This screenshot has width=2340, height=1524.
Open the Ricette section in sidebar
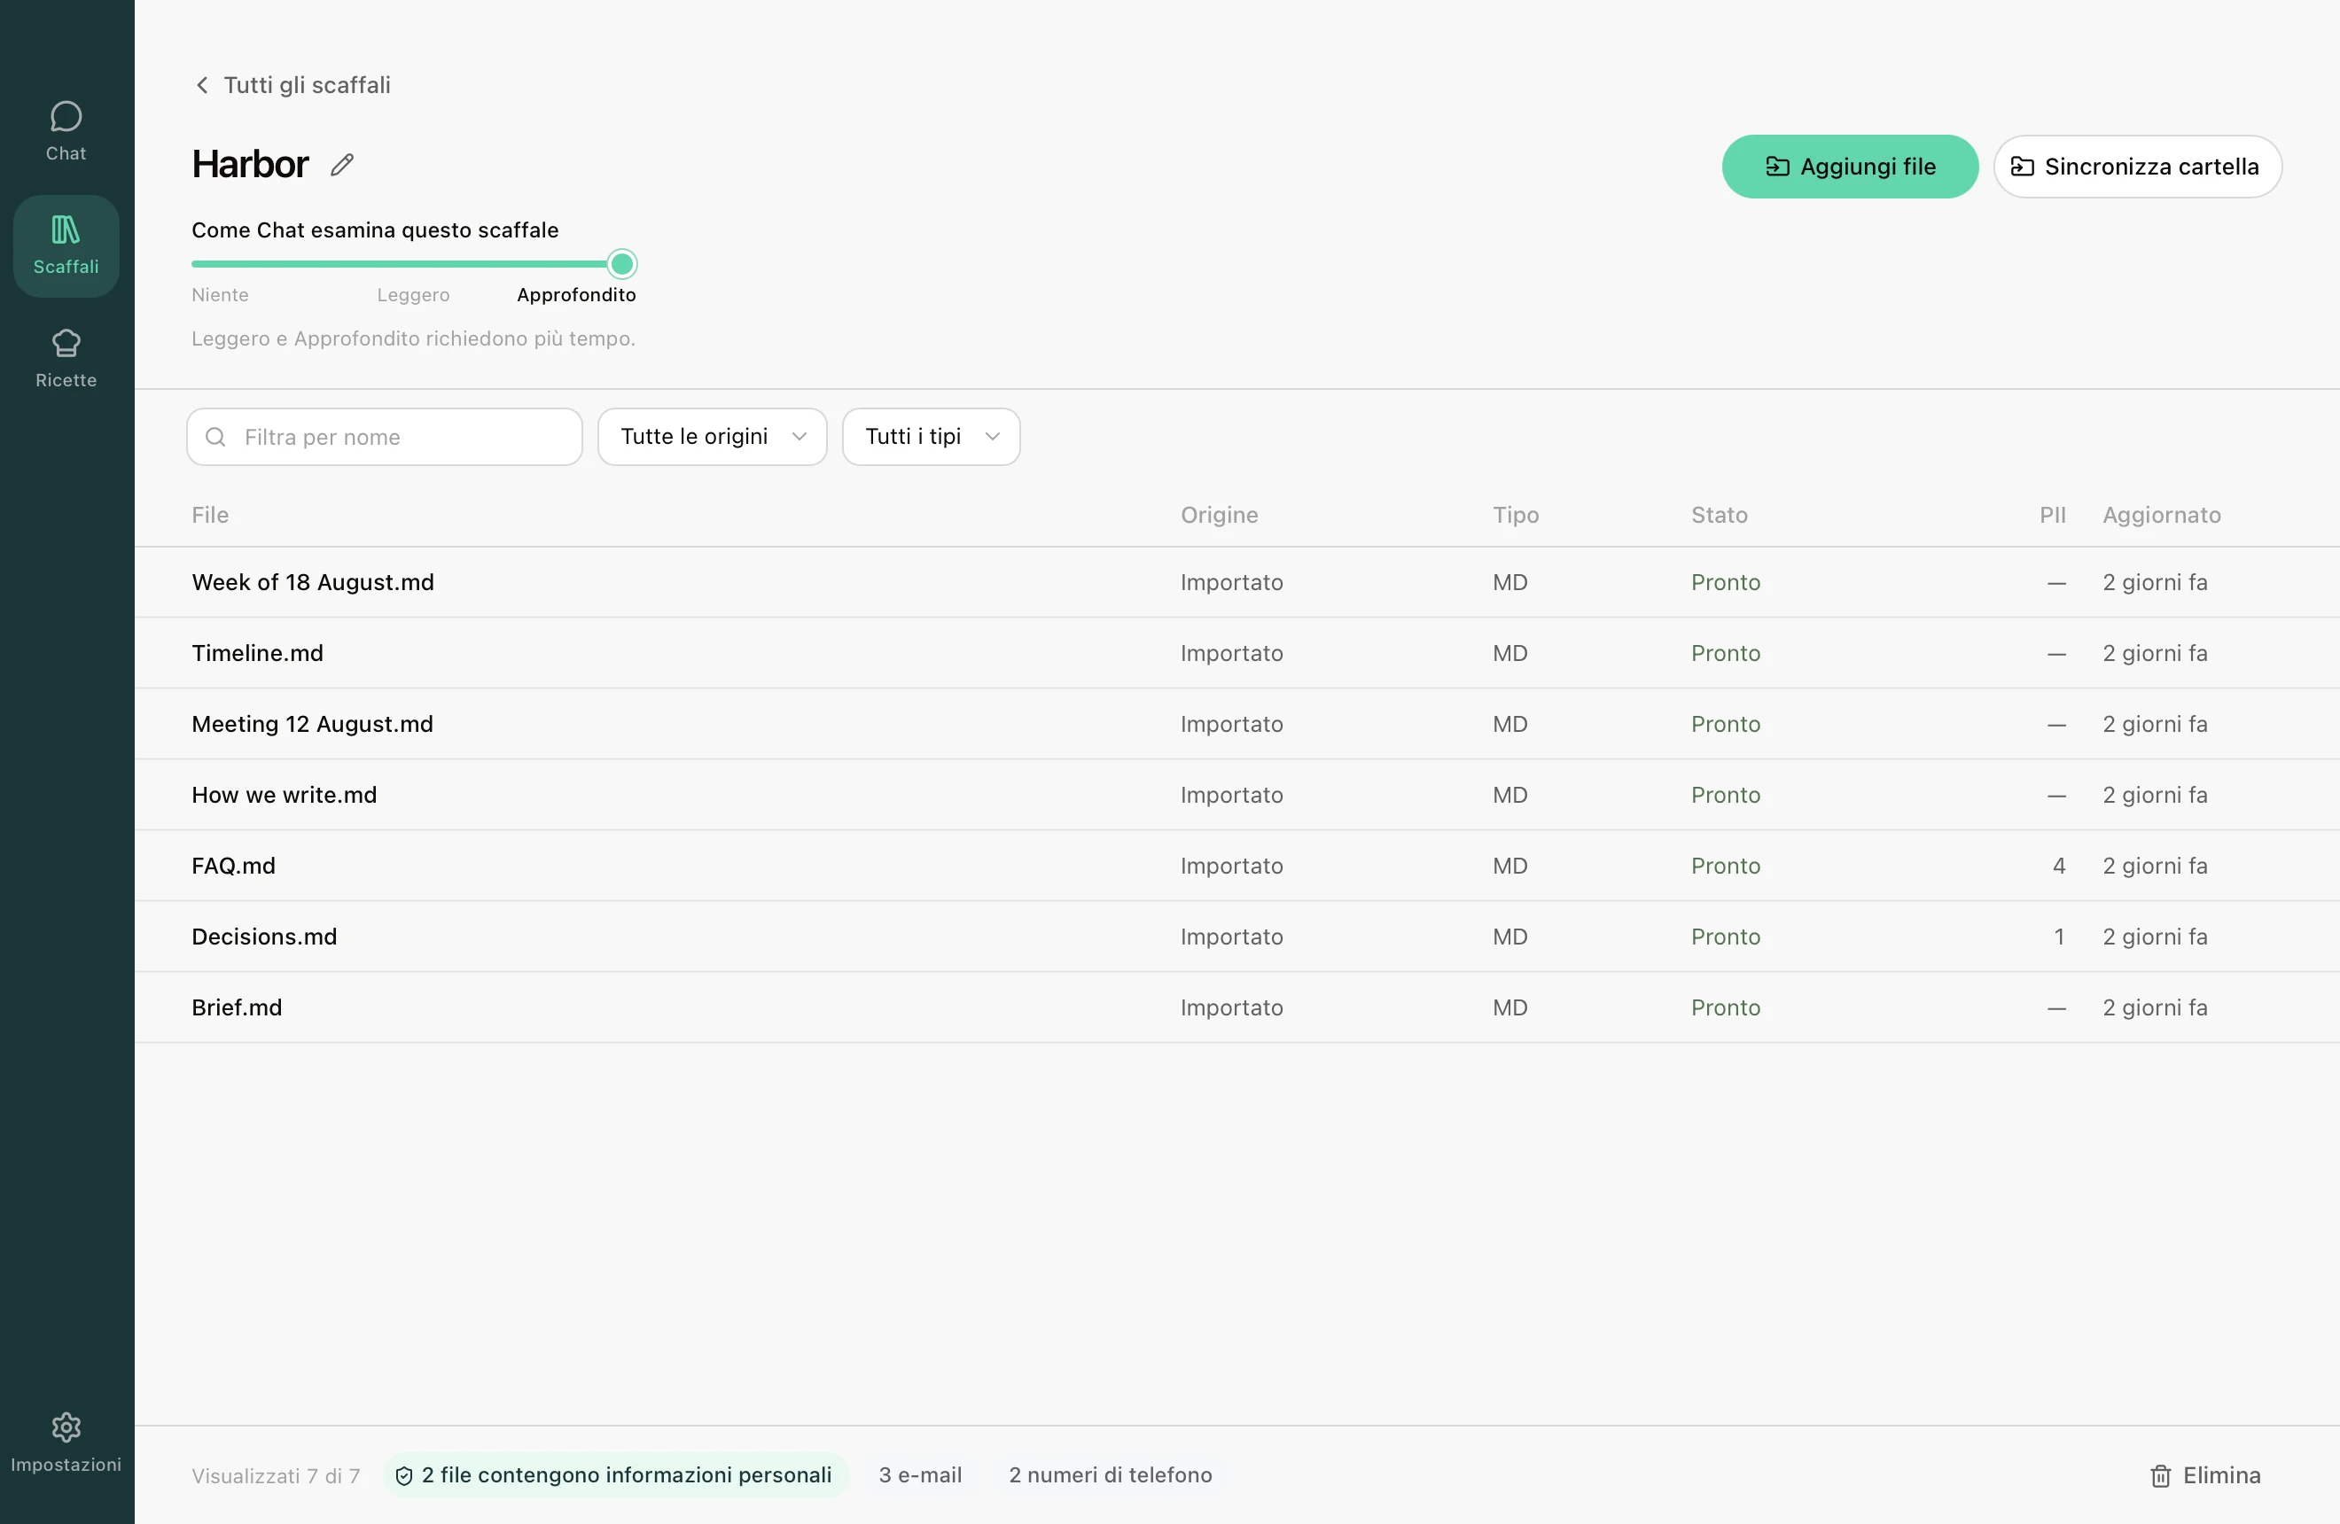pos(66,359)
